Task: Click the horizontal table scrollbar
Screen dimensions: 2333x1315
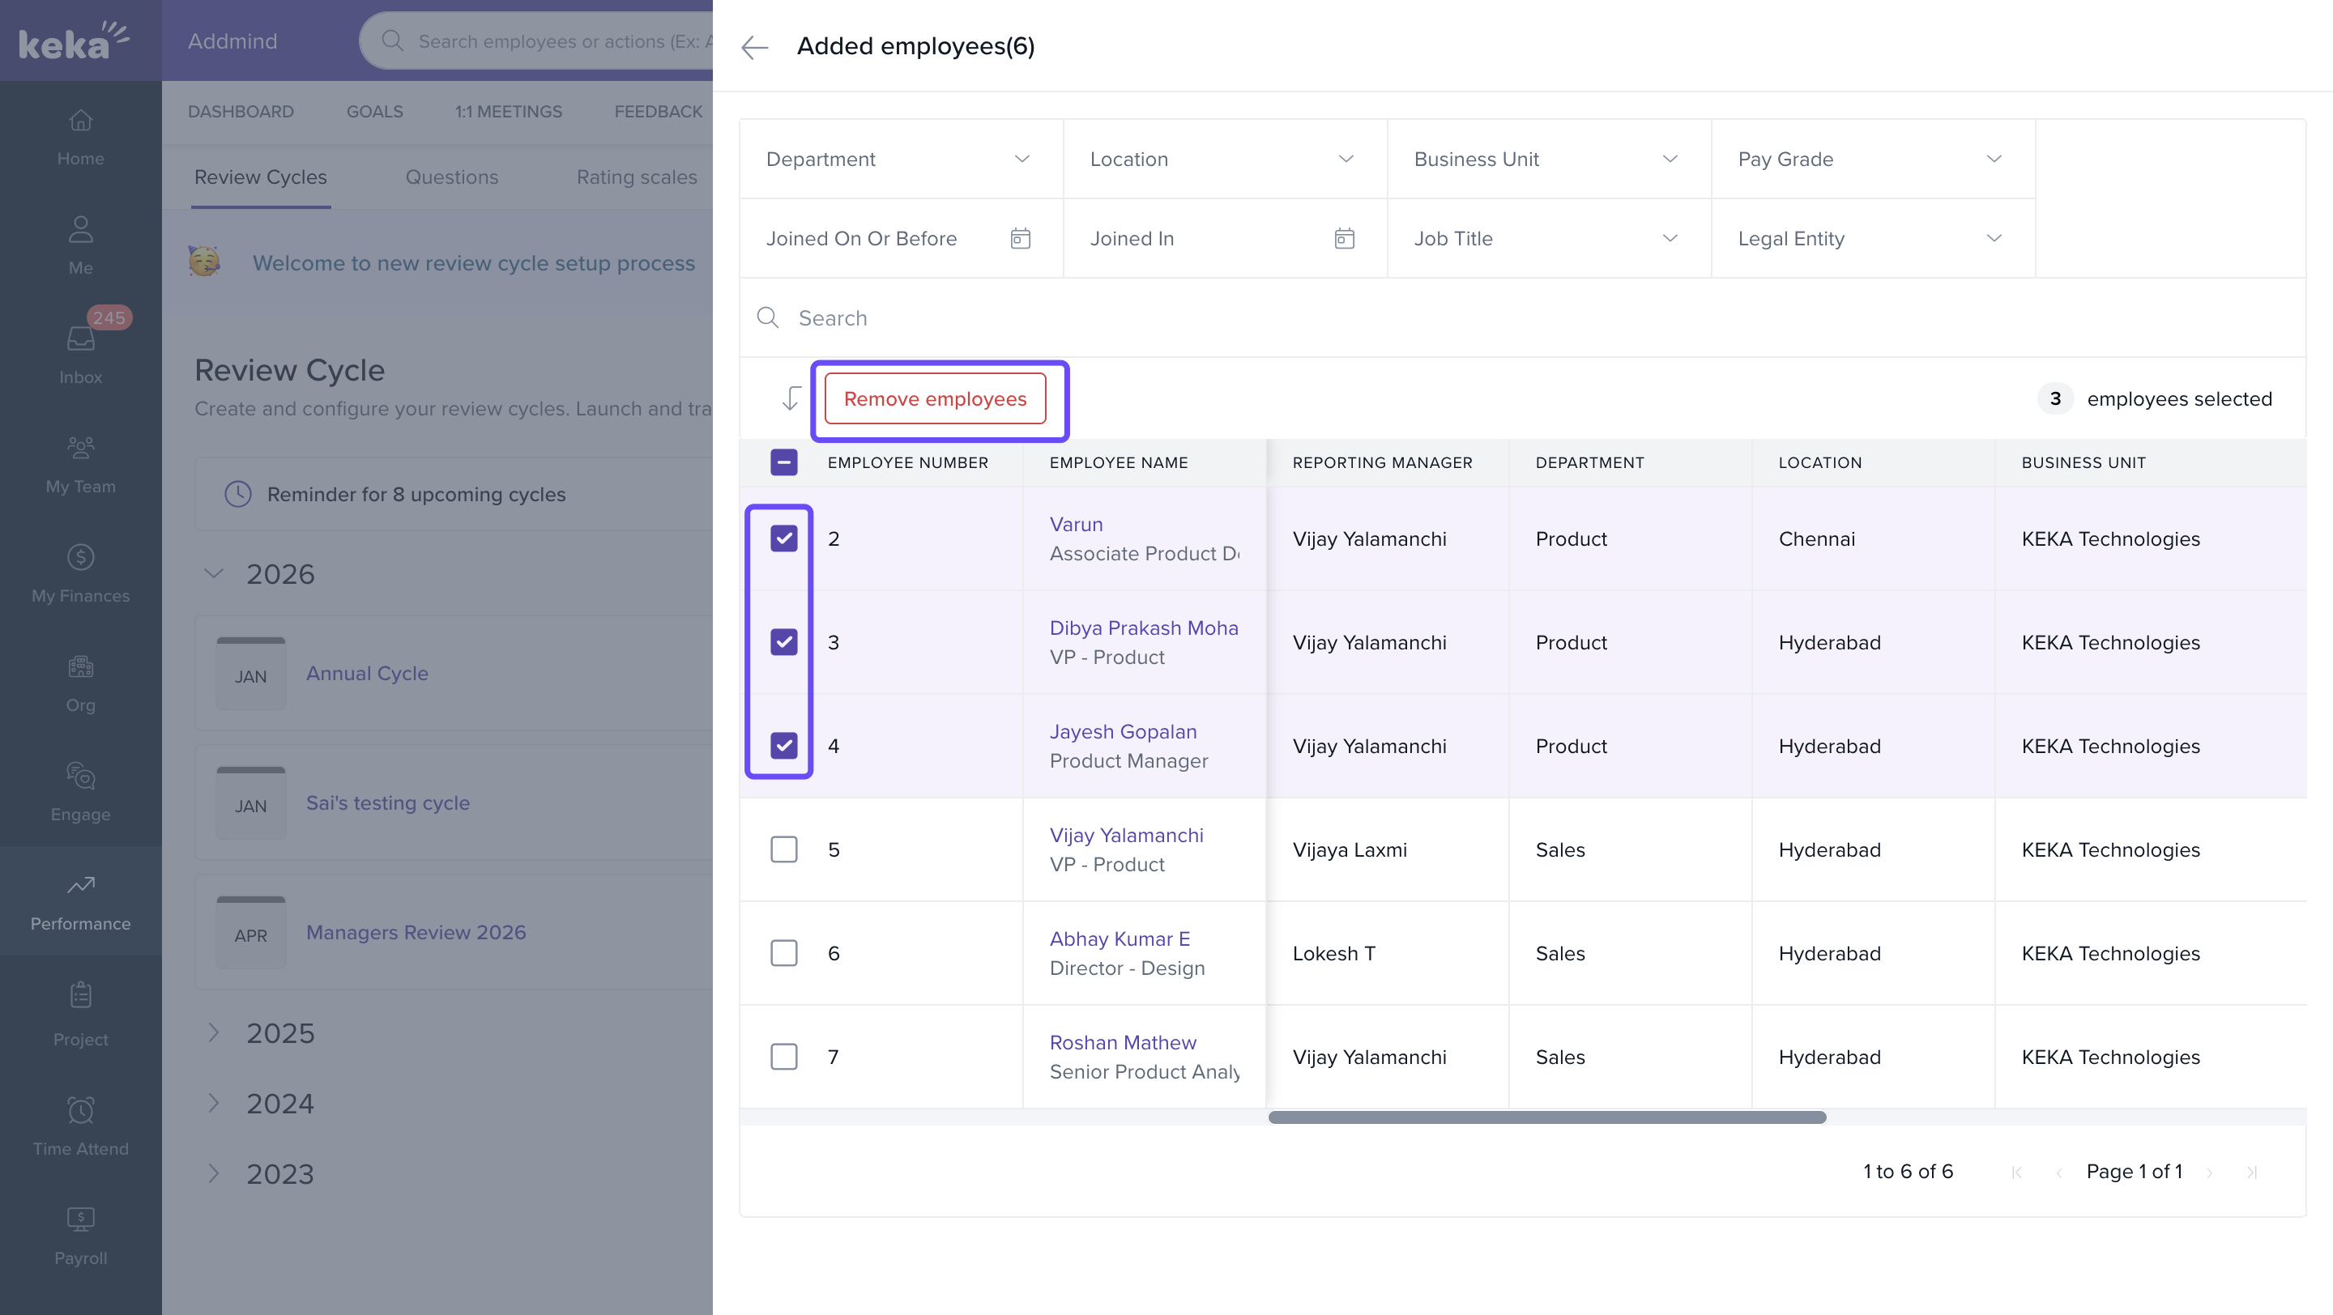Action: click(x=1546, y=1117)
